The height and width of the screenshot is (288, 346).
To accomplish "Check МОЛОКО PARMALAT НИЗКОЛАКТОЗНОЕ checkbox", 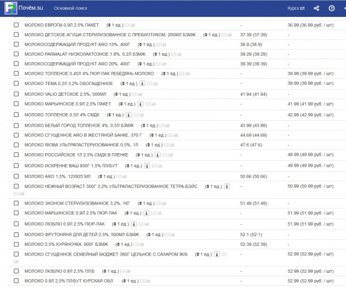I will click(16, 54).
